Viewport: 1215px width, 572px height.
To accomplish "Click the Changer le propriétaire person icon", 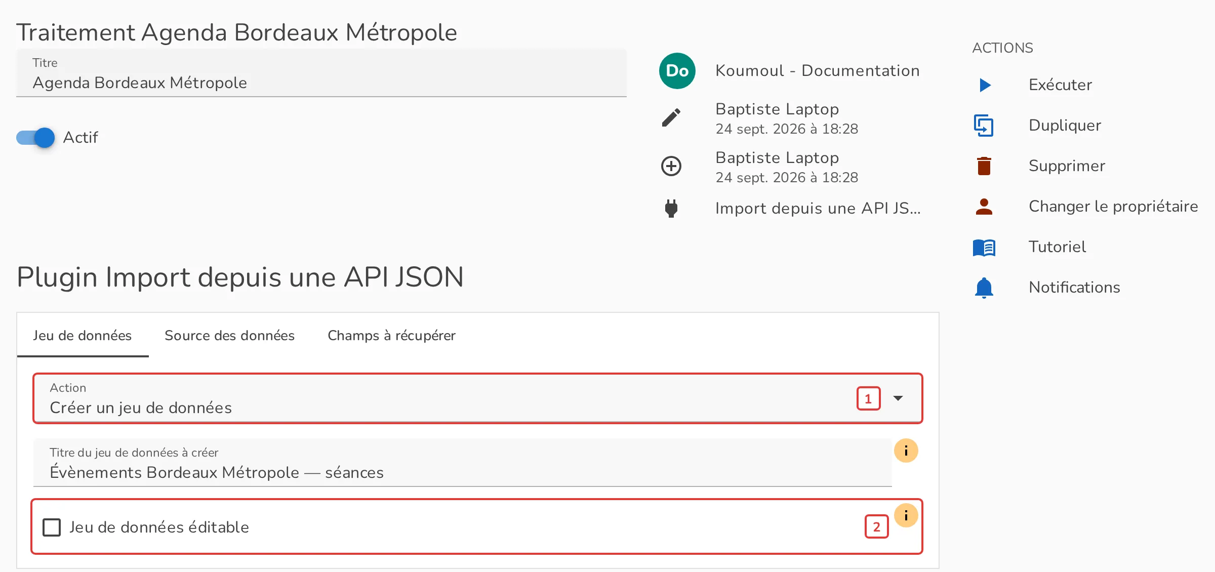I will pyautogui.click(x=984, y=207).
